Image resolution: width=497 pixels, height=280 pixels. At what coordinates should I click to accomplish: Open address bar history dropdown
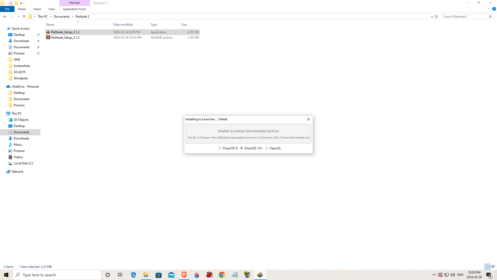click(x=432, y=17)
